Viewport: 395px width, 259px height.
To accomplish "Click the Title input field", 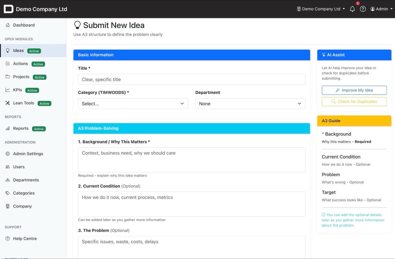I will pos(191,79).
